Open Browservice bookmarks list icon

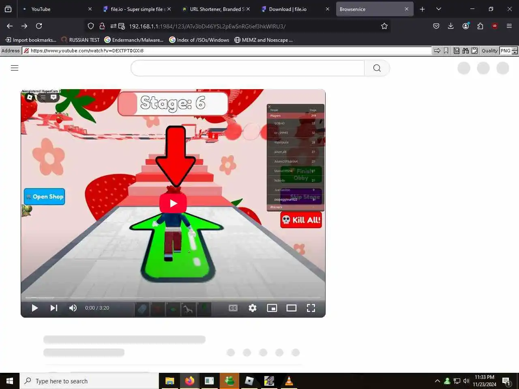pyautogui.click(x=457, y=51)
